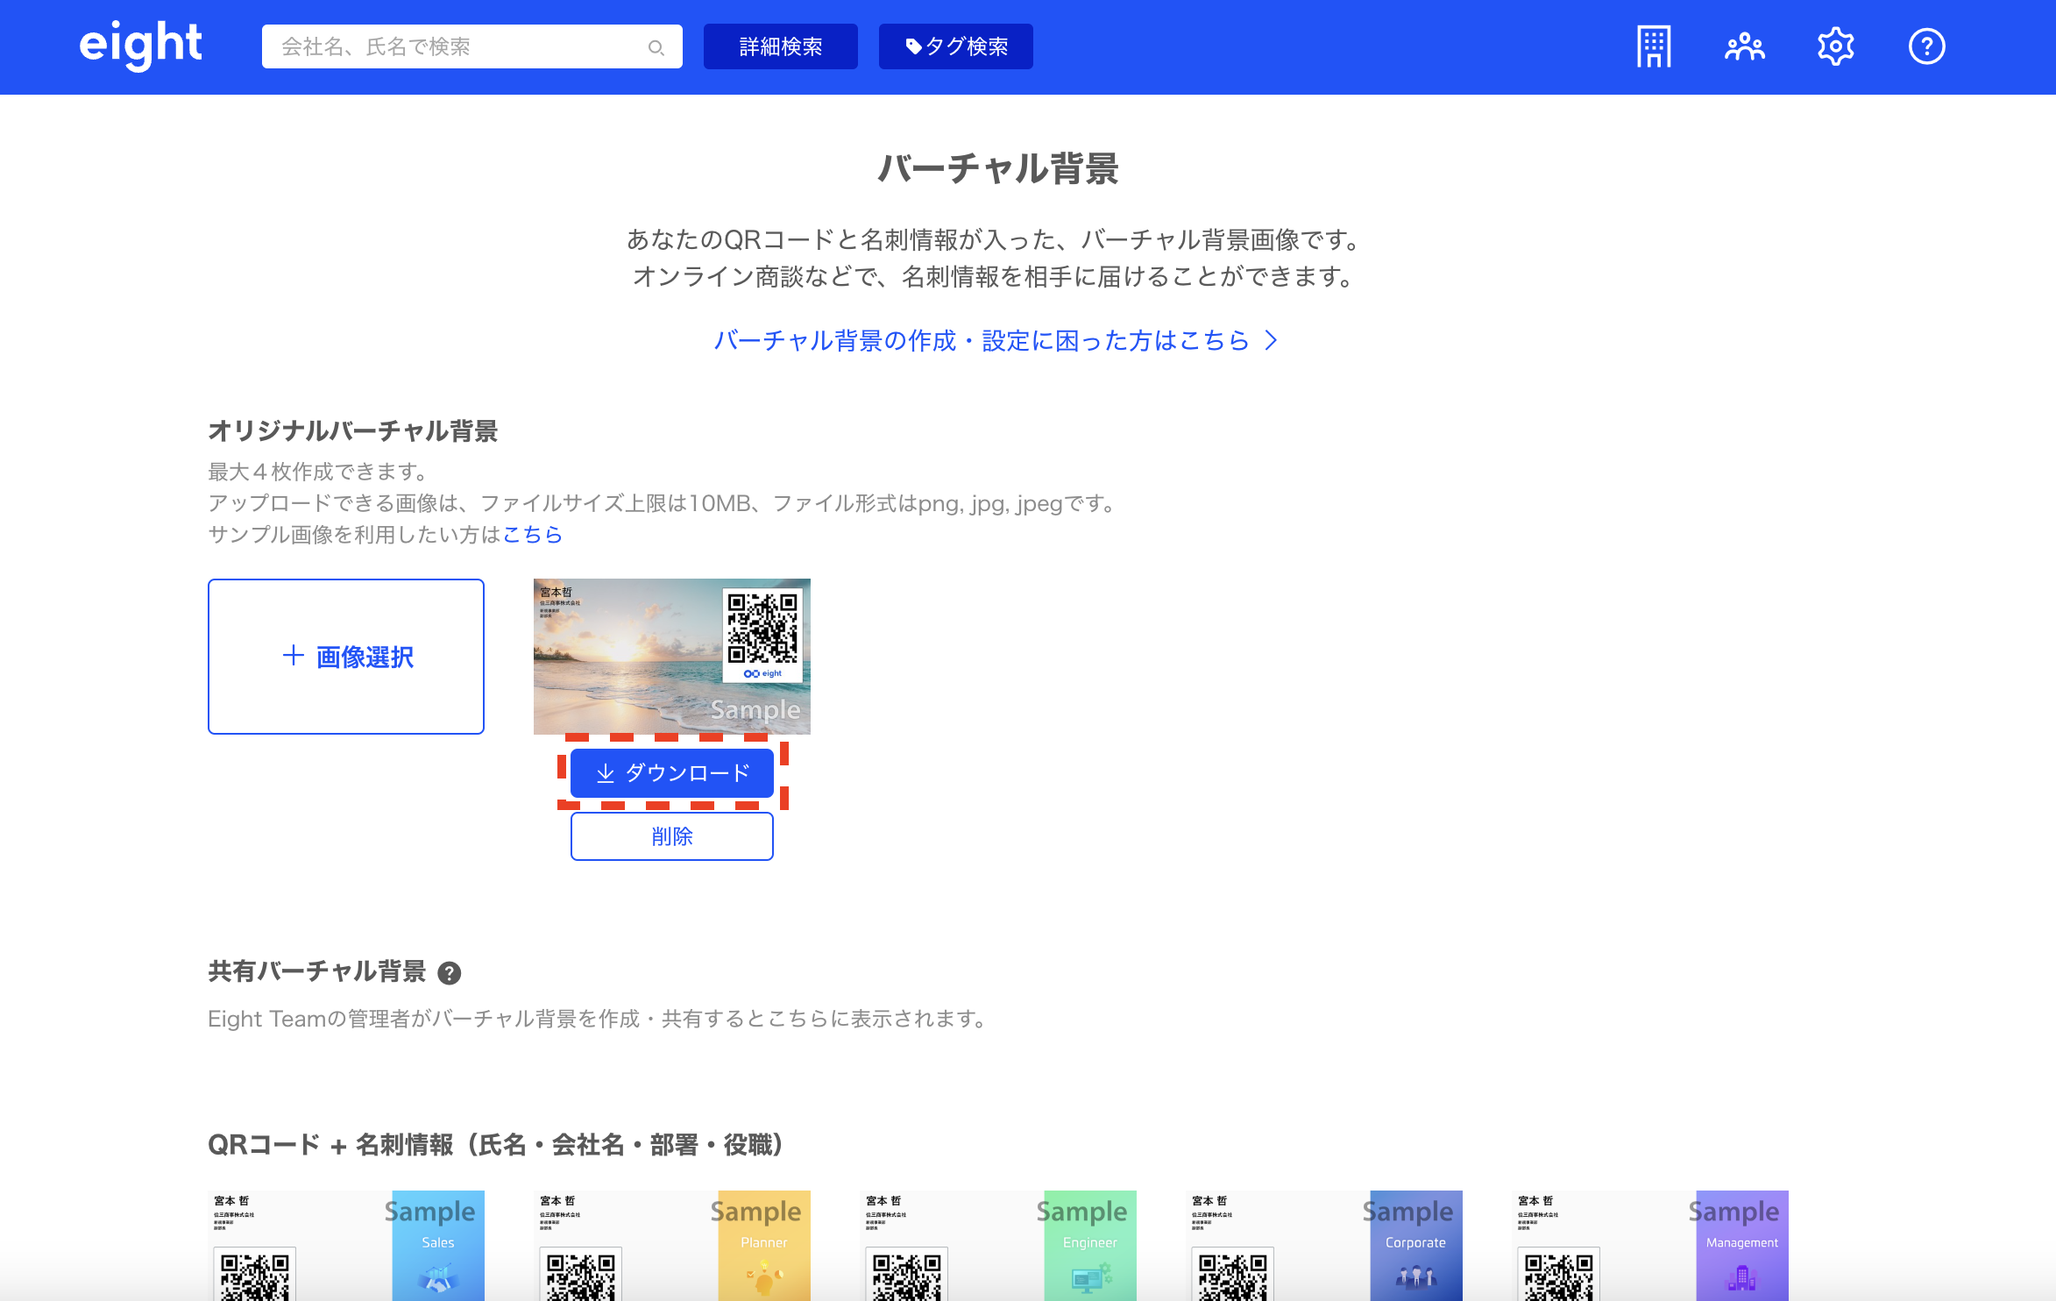Viewport: 2056px width, 1301px height.
Task: Click the eight logo in header
Action: click(140, 46)
